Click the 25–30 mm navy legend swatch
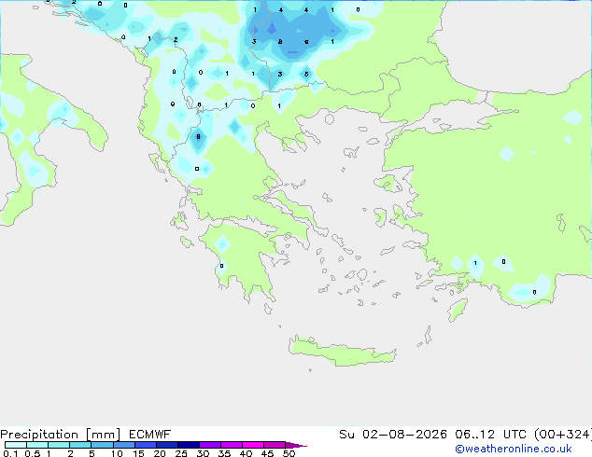This screenshot has width=592, height=457. point(189,445)
